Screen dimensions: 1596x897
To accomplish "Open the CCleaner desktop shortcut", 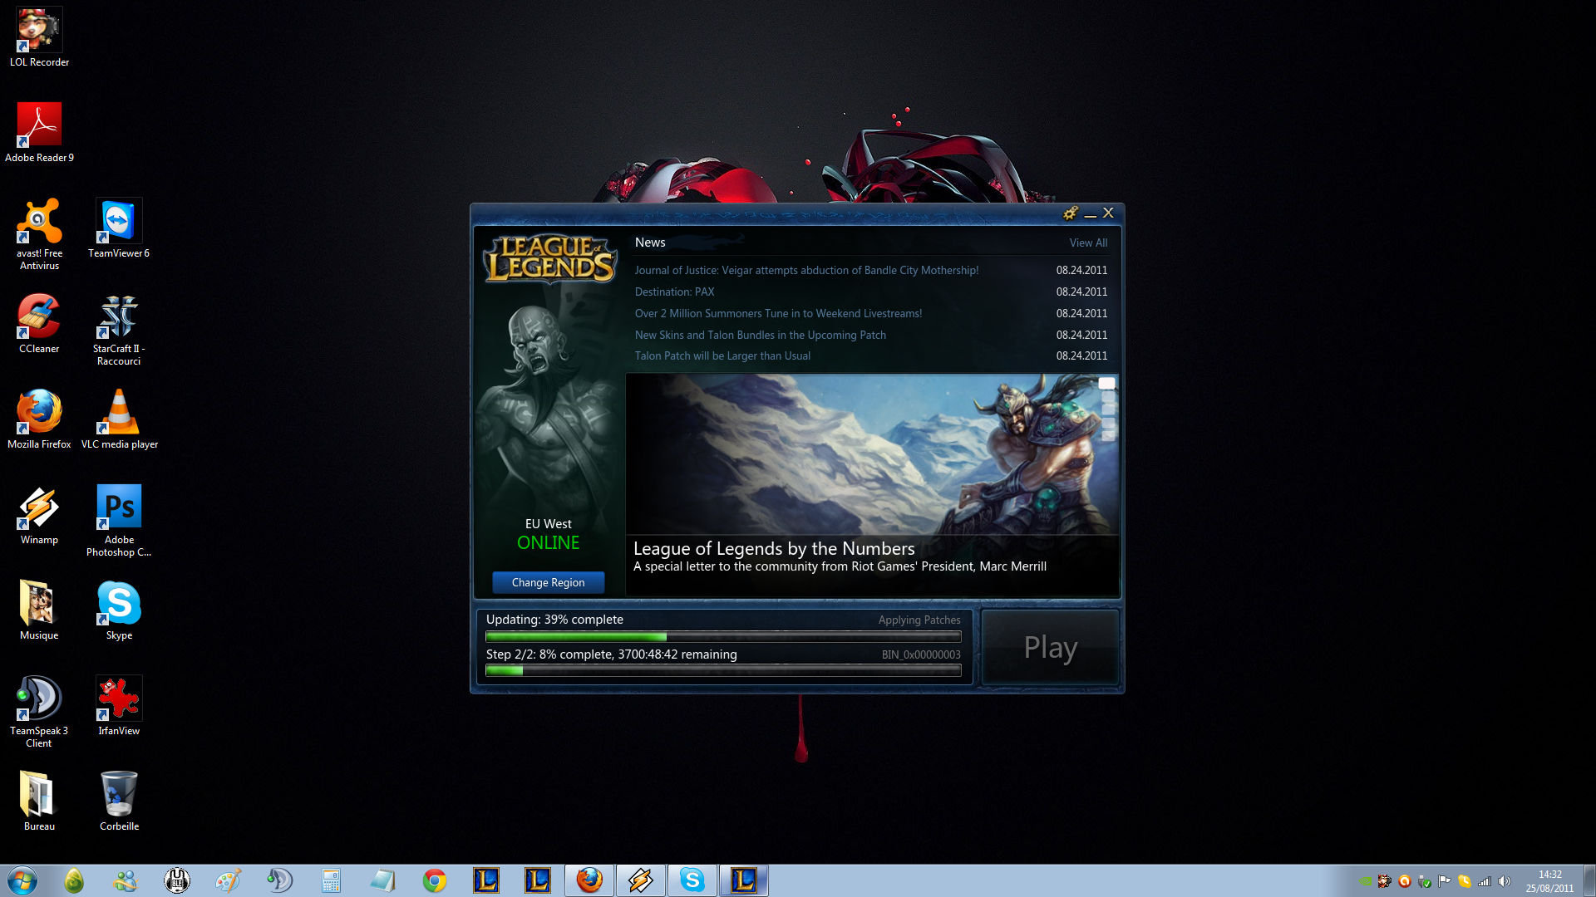I will coord(39,324).
